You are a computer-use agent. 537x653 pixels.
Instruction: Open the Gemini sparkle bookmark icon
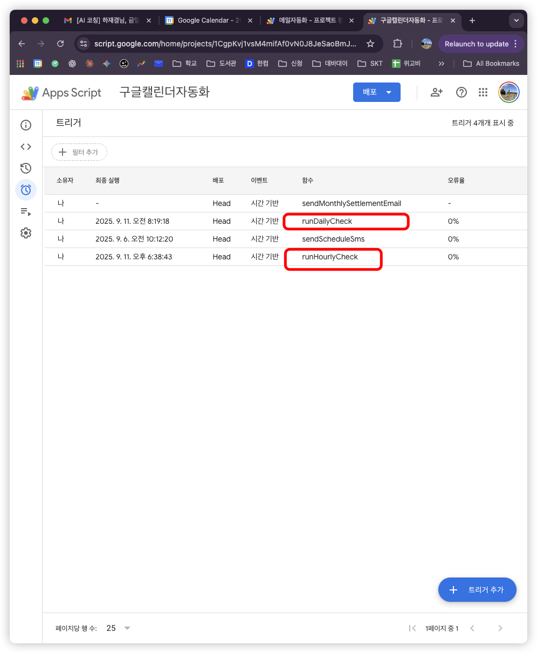point(107,64)
